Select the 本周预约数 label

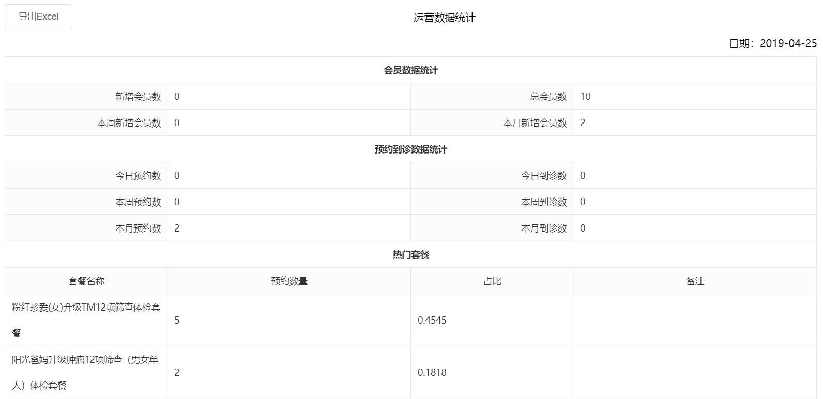click(138, 202)
